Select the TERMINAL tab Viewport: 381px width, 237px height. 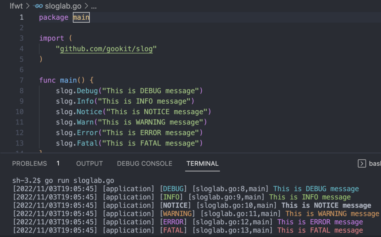pyautogui.click(x=202, y=163)
